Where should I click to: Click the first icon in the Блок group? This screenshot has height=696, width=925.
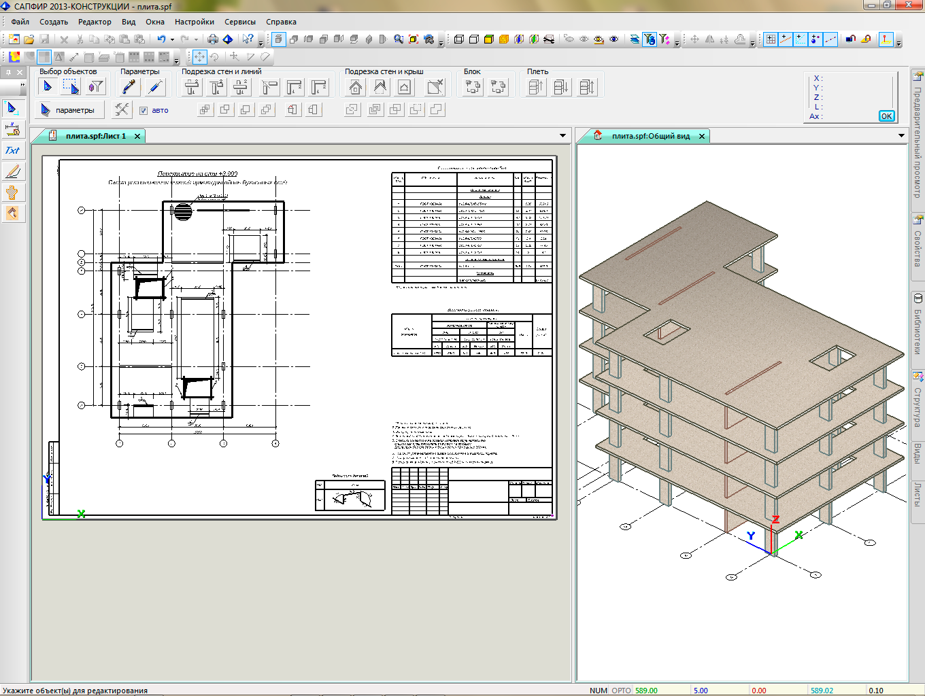pos(473,87)
